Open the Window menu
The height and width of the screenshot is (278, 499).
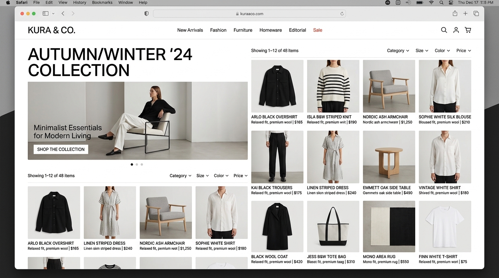coord(125,3)
